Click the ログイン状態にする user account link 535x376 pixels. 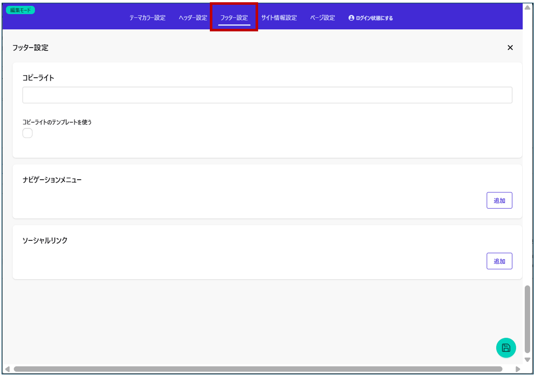coord(370,18)
